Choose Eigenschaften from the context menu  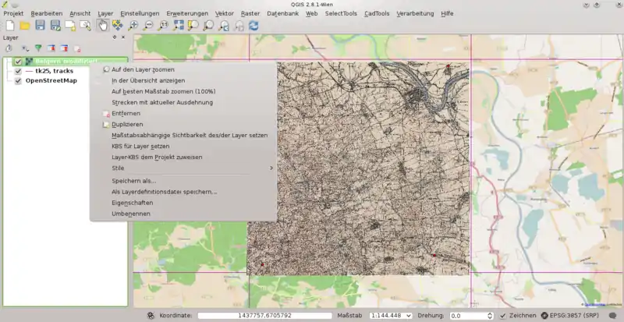132,202
